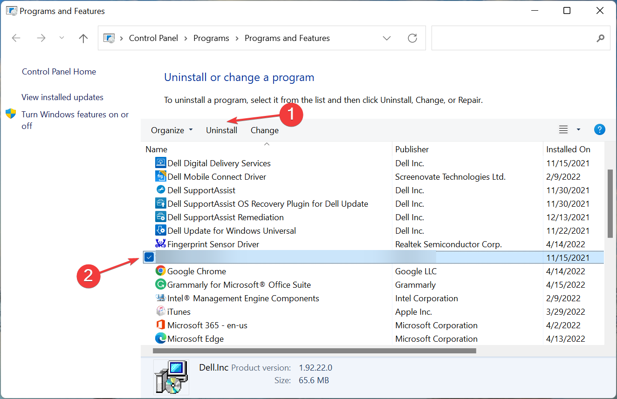Select Dell Update for Windows Universal

click(372, 230)
